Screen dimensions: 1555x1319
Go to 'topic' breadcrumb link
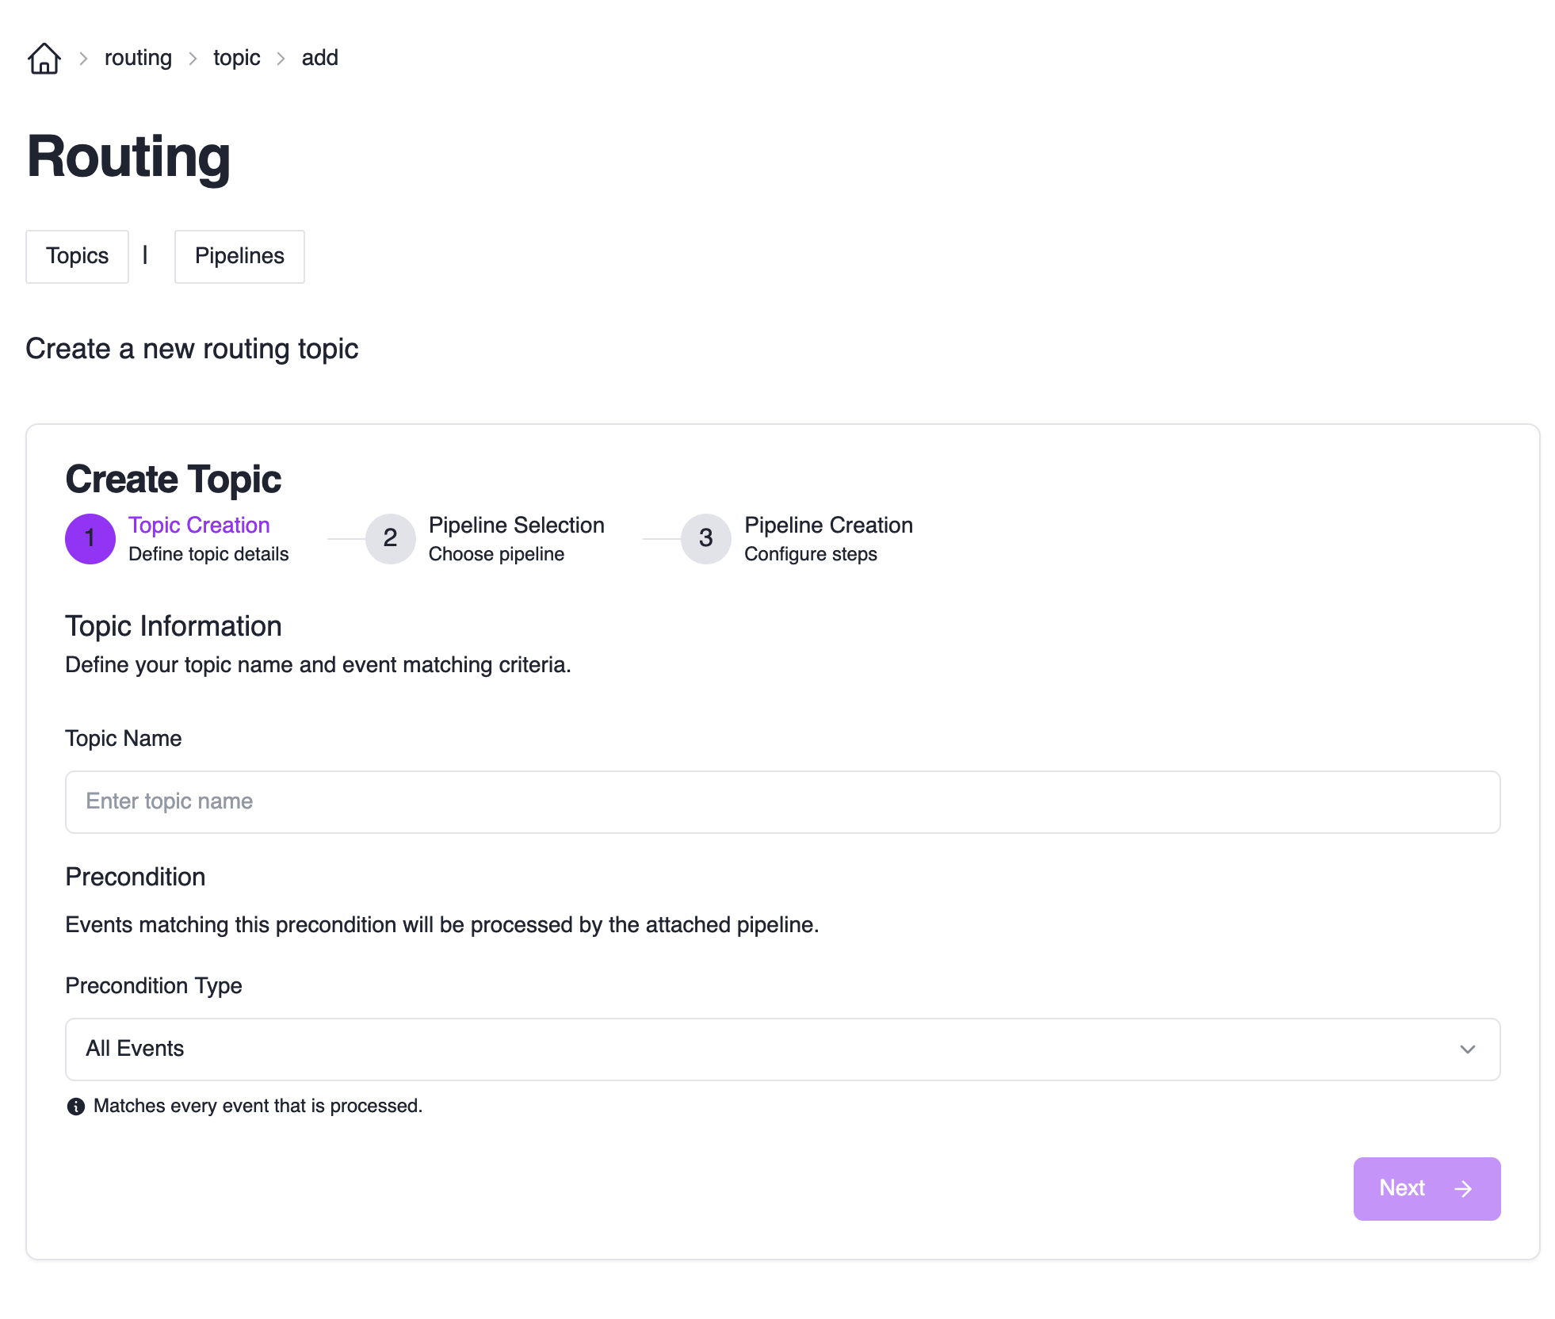pyautogui.click(x=236, y=59)
